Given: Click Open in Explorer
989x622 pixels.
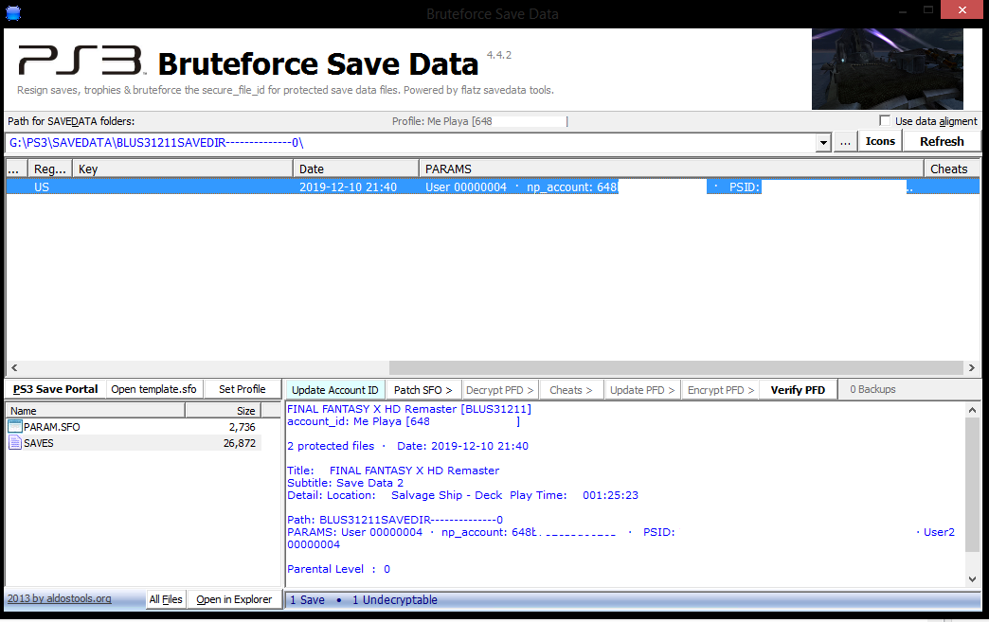Looking at the screenshot, I should click(x=234, y=599).
